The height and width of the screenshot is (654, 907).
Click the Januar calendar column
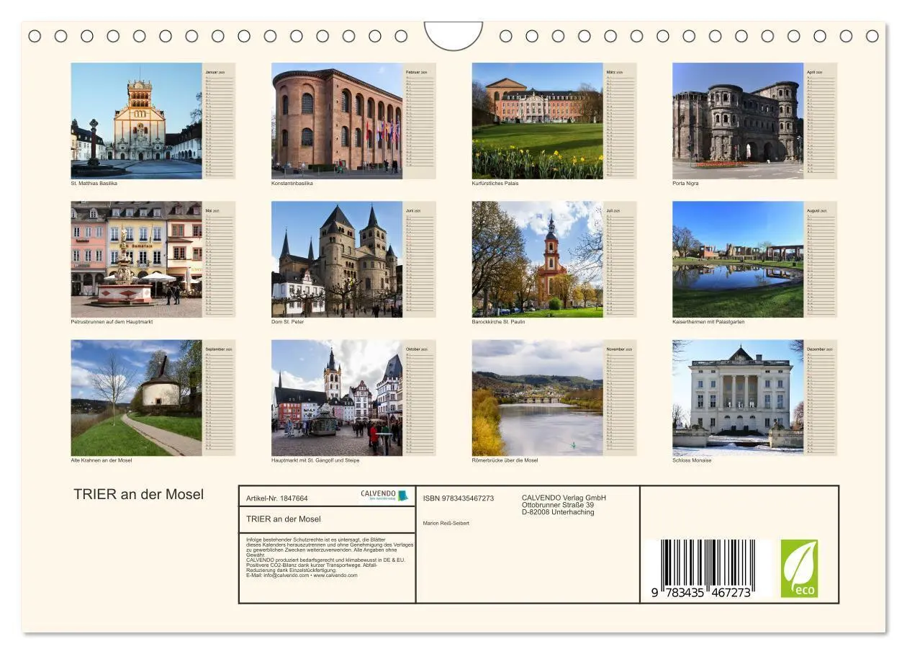(219, 120)
